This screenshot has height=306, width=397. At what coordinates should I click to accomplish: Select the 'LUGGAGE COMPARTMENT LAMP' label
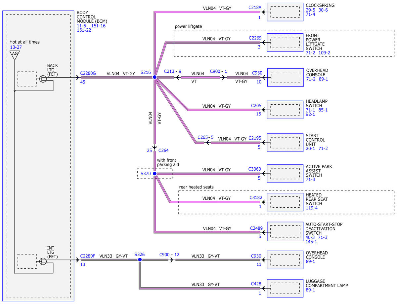pos(327,283)
